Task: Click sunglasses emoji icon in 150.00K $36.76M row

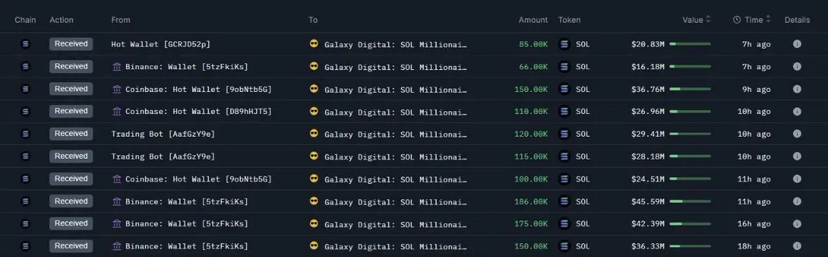Action: point(314,88)
